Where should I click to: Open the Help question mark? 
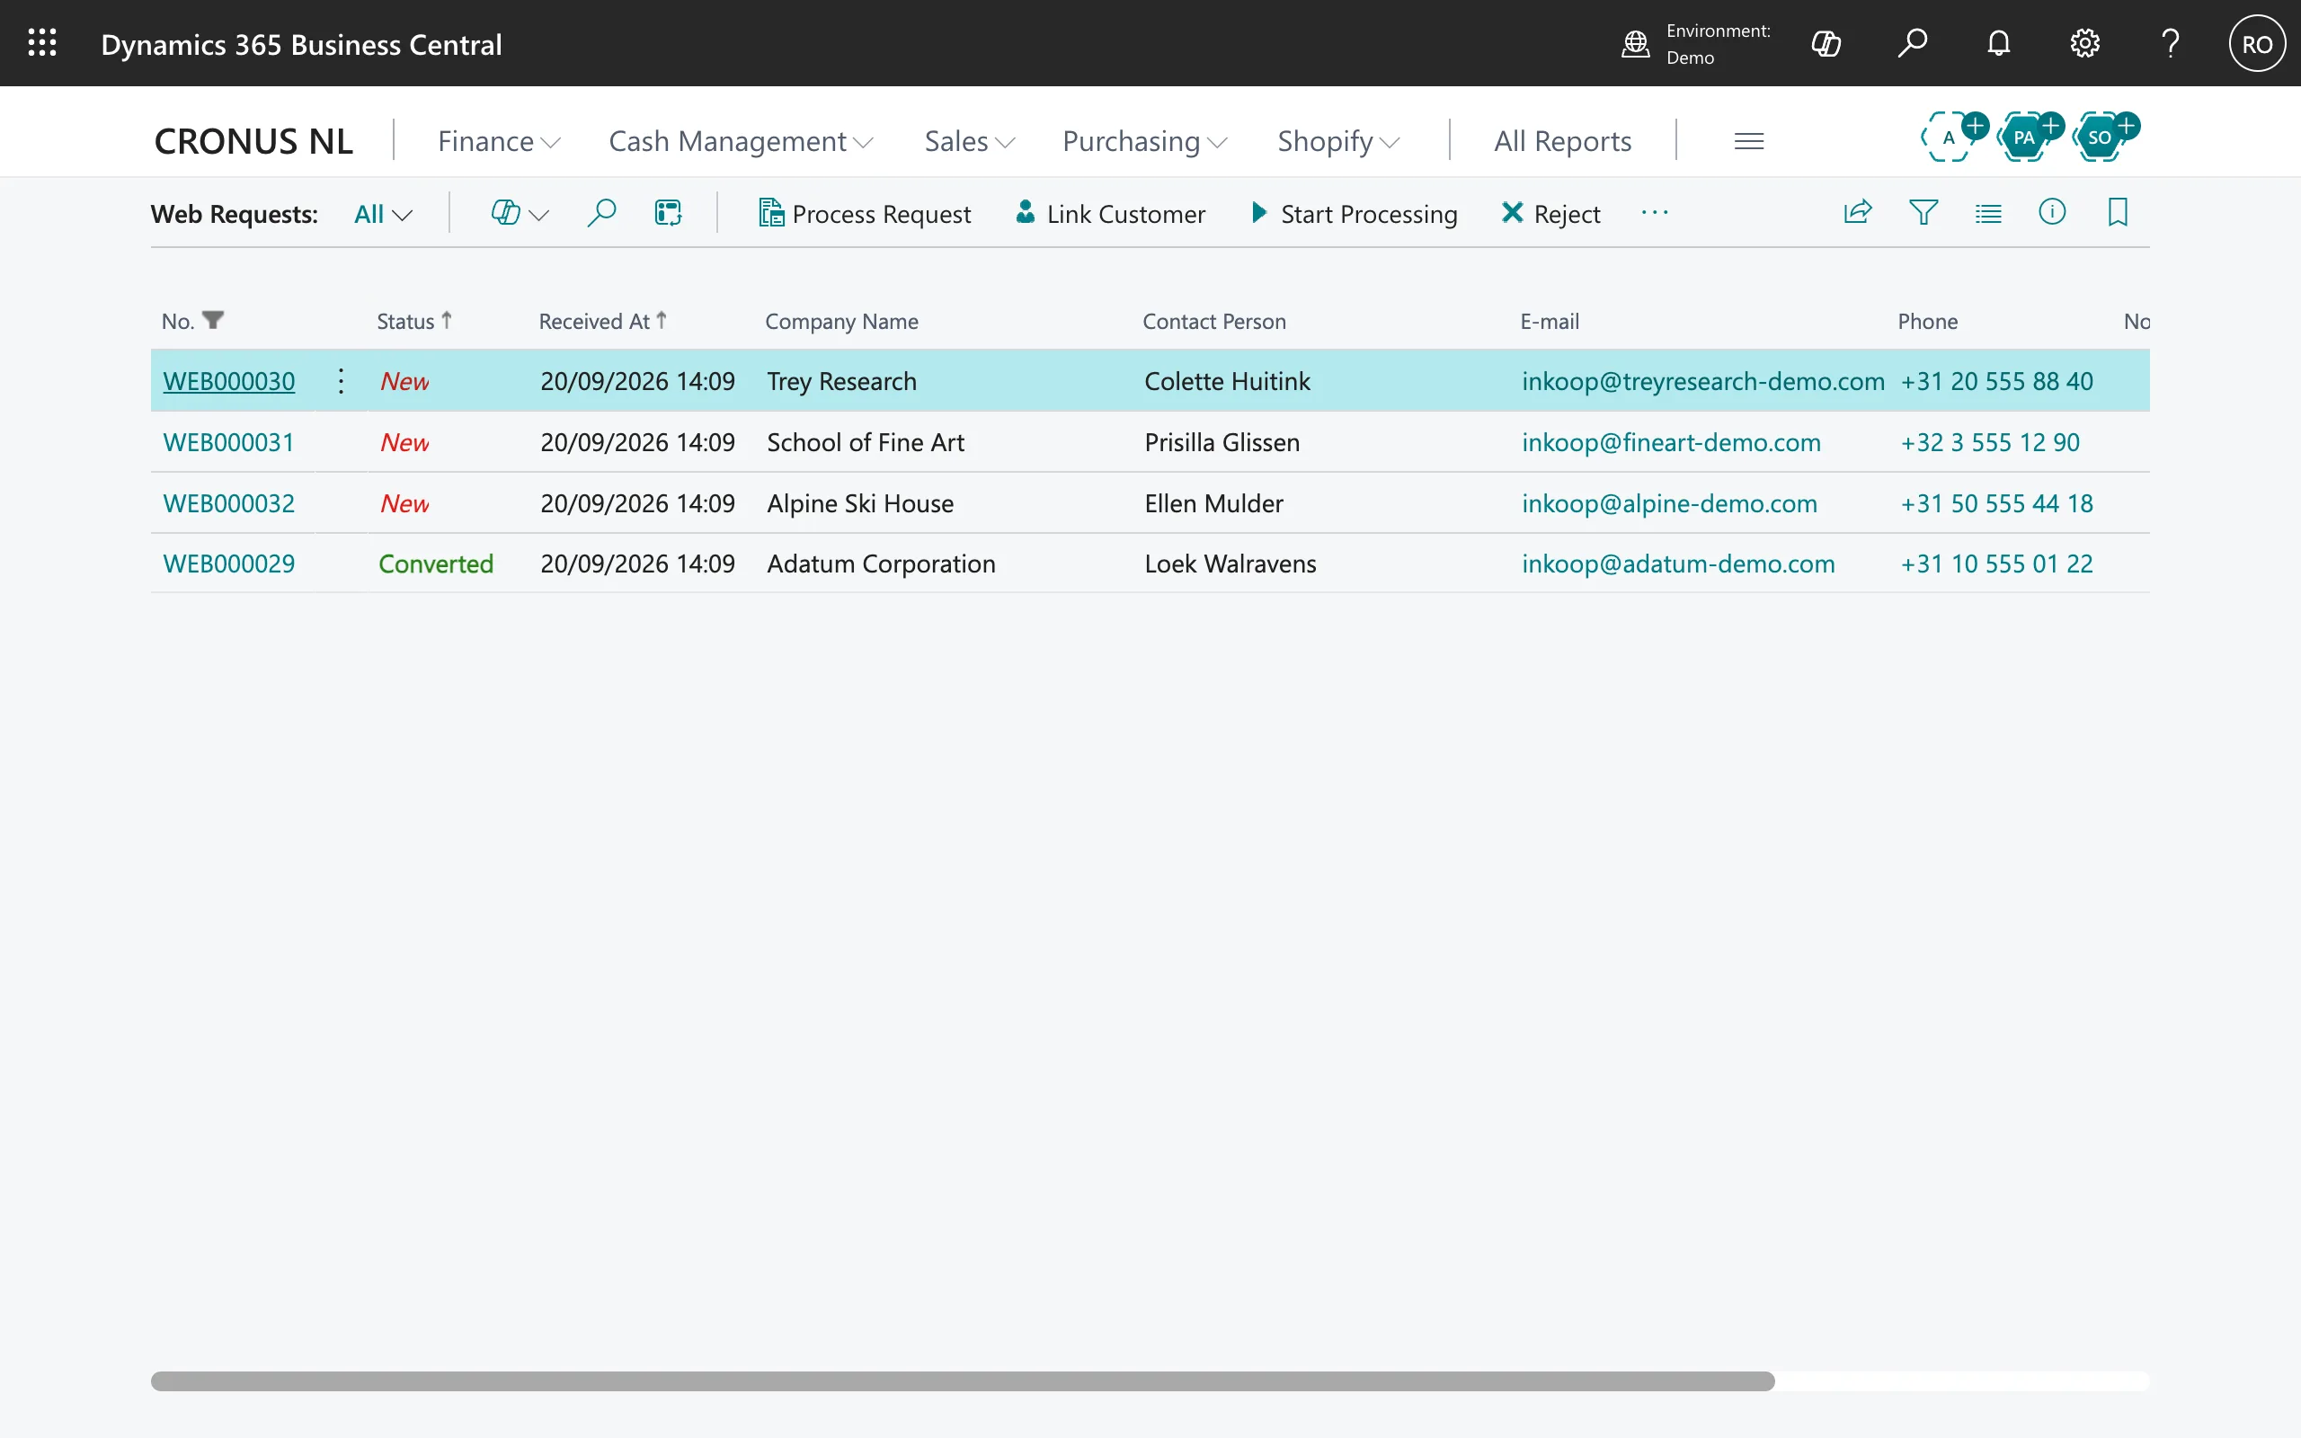point(2171,44)
